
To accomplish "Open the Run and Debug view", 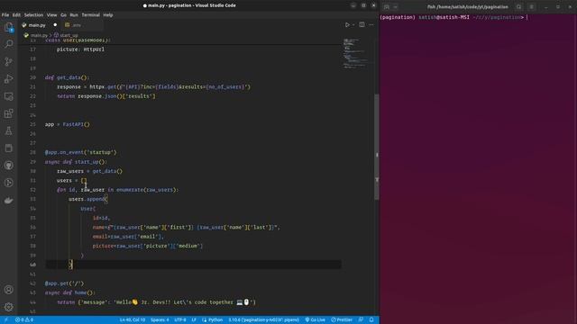I will click(8, 78).
